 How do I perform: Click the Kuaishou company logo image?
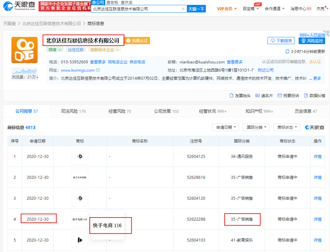pyautogui.click(x=25, y=50)
